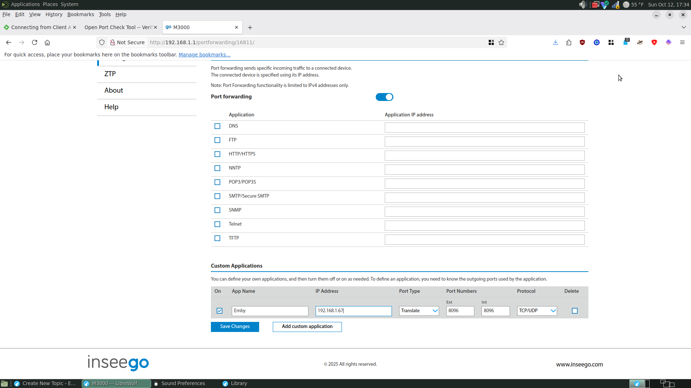Click the extensions puzzle icon
This screenshot has width=691, height=388.
[x=569, y=42]
